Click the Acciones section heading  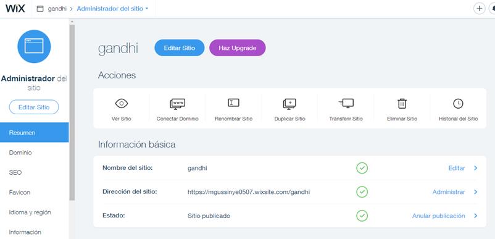tap(117, 75)
